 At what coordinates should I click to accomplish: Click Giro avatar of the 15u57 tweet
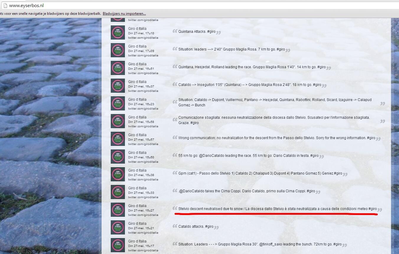(x=118, y=139)
